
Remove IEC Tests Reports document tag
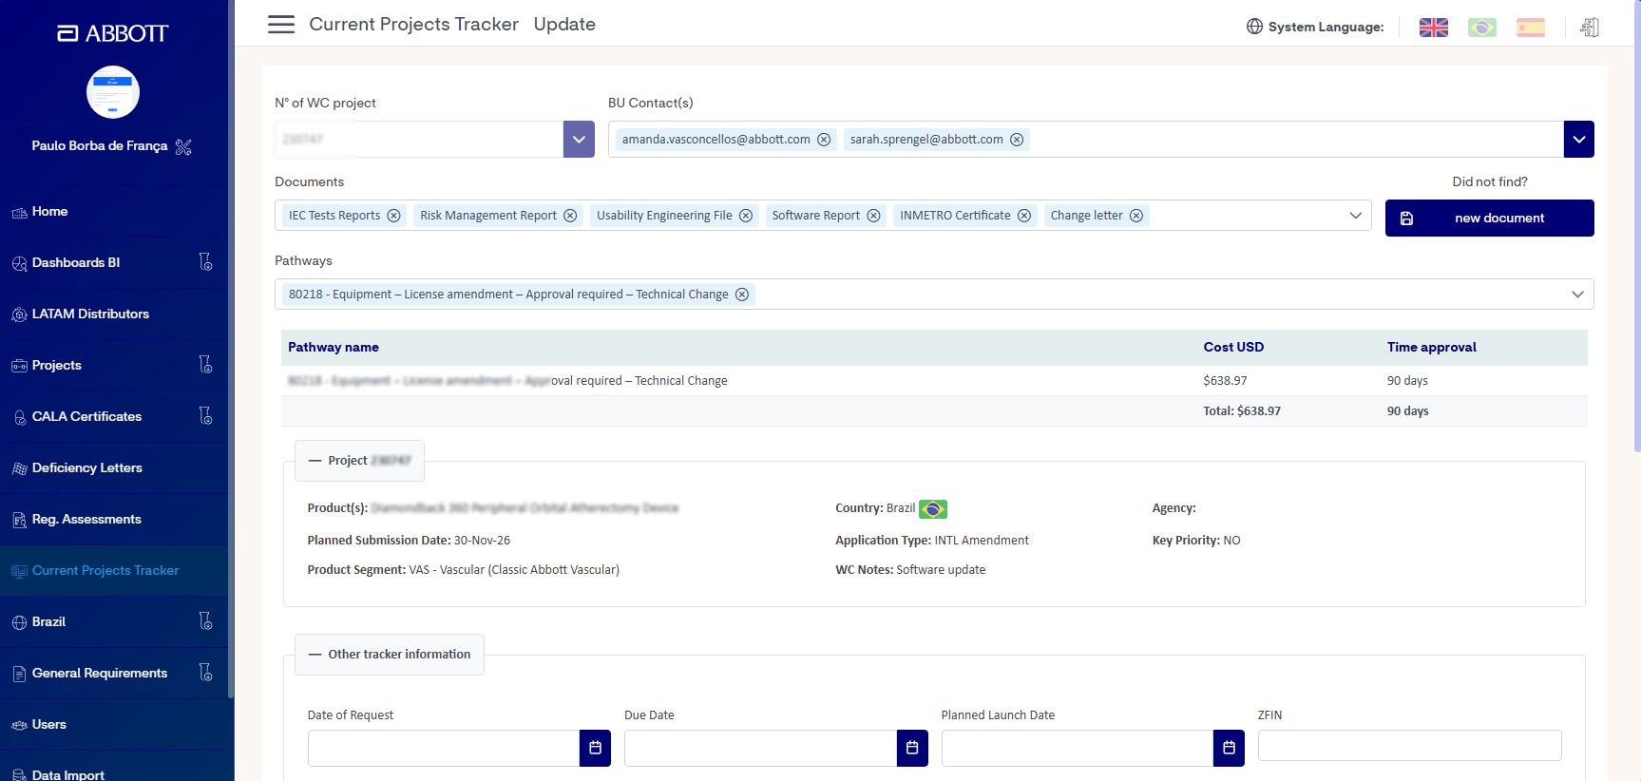coord(393,216)
